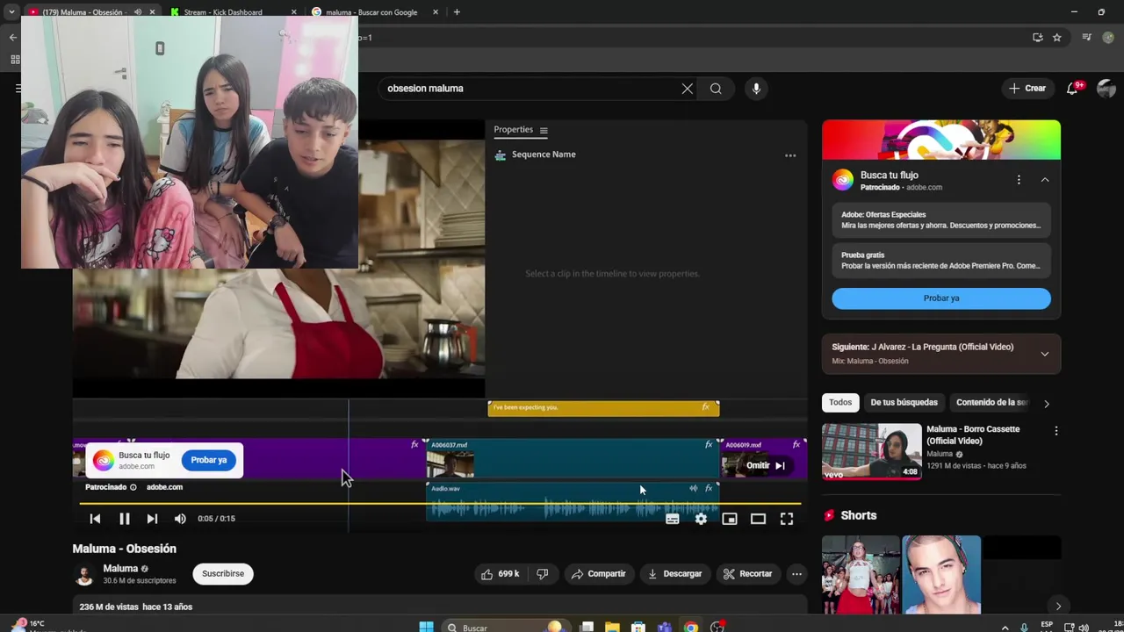
Task: Like the video with 699 k likes
Action: point(499,574)
